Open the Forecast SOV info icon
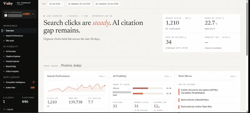The height and width of the screenshot is (113, 250). point(229,37)
